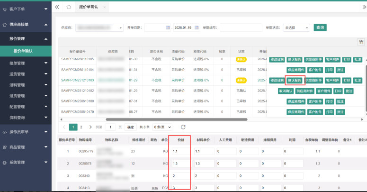The width and height of the screenshot is (367, 192).
Task: Open the 系统管理 sidebar menu
Action: point(26,162)
